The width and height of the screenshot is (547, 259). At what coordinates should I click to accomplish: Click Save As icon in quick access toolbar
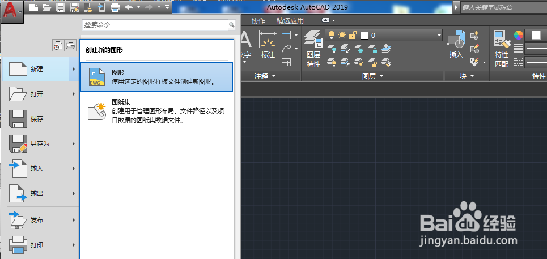tap(74, 7)
